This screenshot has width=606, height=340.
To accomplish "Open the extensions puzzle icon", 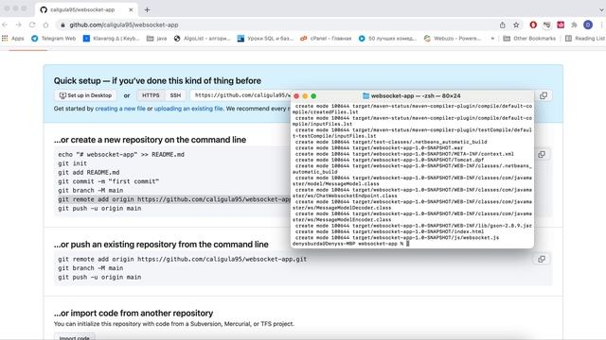I will point(575,25).
